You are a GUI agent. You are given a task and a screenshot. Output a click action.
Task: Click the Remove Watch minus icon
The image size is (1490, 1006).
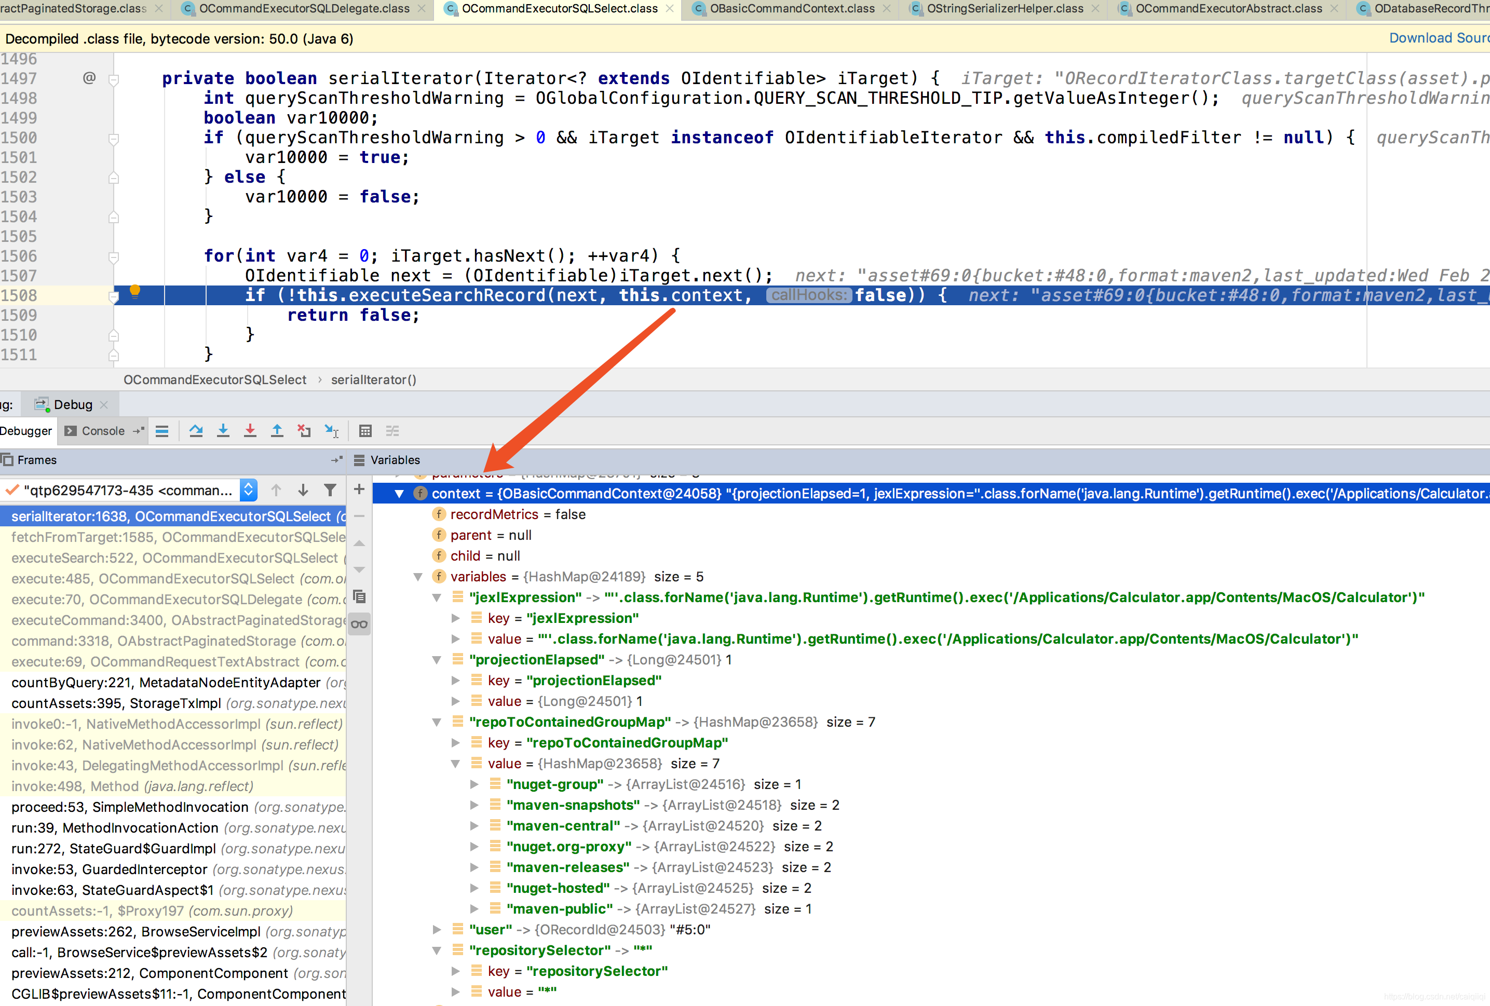359,516
